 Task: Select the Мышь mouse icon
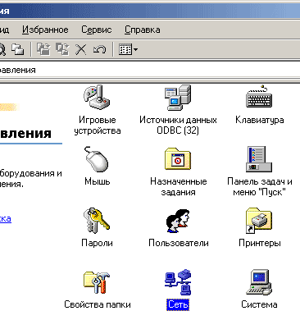97,159
